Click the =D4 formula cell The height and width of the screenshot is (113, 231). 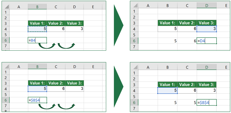pos(207,41)
